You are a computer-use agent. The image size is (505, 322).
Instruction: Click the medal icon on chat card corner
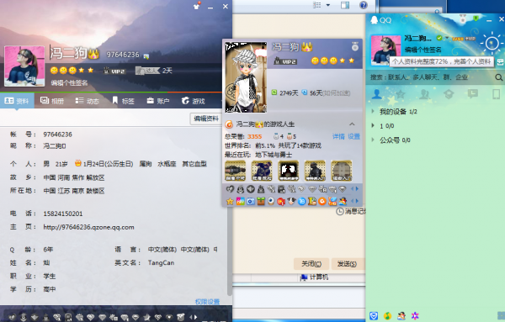(355, 46)
